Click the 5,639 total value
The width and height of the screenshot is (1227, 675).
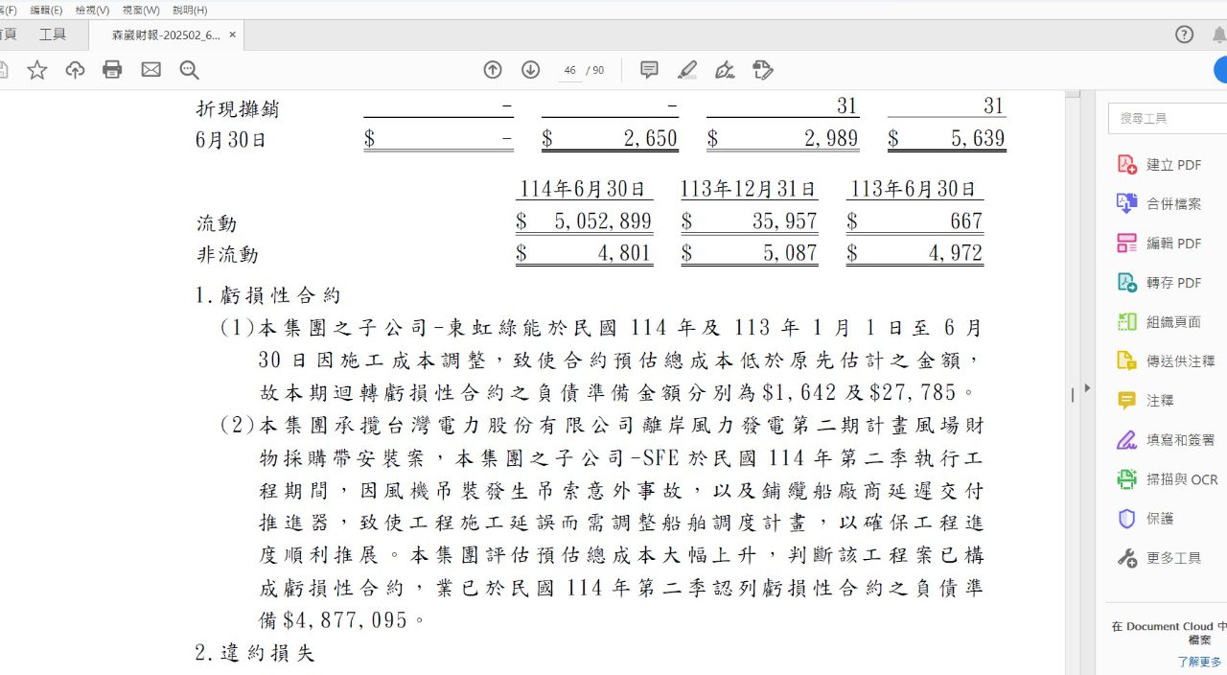978,139
